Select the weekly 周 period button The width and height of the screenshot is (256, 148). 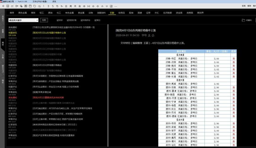71,6
